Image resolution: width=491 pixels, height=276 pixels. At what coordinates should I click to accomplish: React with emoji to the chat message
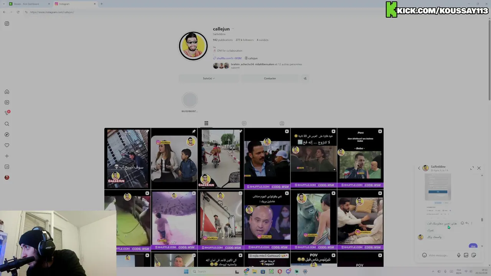pos(462,223)
